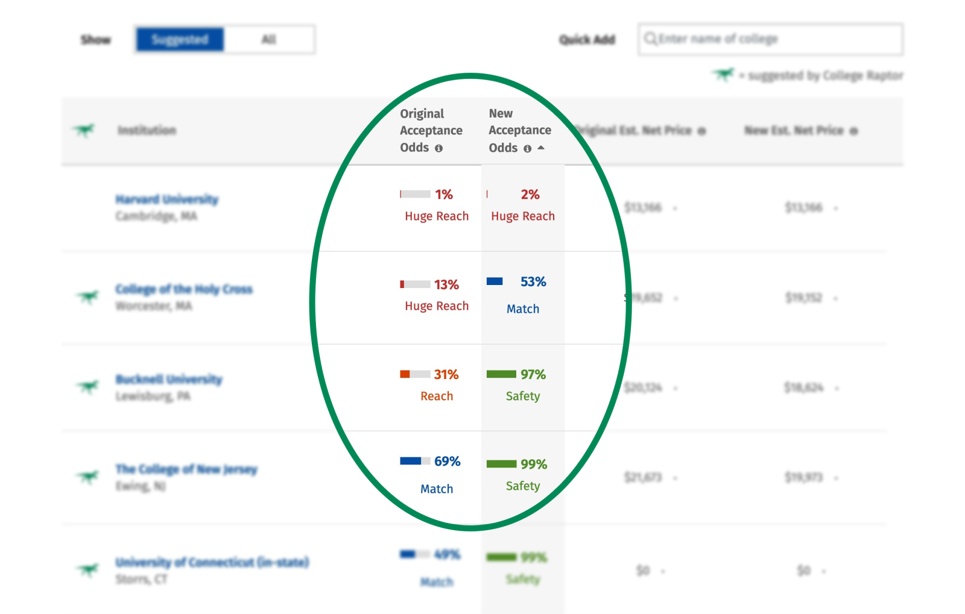Toggle the New Acceptance Odds sort arrow

pos(541,148)
